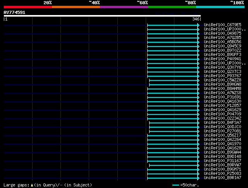Select the UniRef100_Q2XTC3 label
Viewport: 248px width, 188px height.
click(x=222, y=72)
